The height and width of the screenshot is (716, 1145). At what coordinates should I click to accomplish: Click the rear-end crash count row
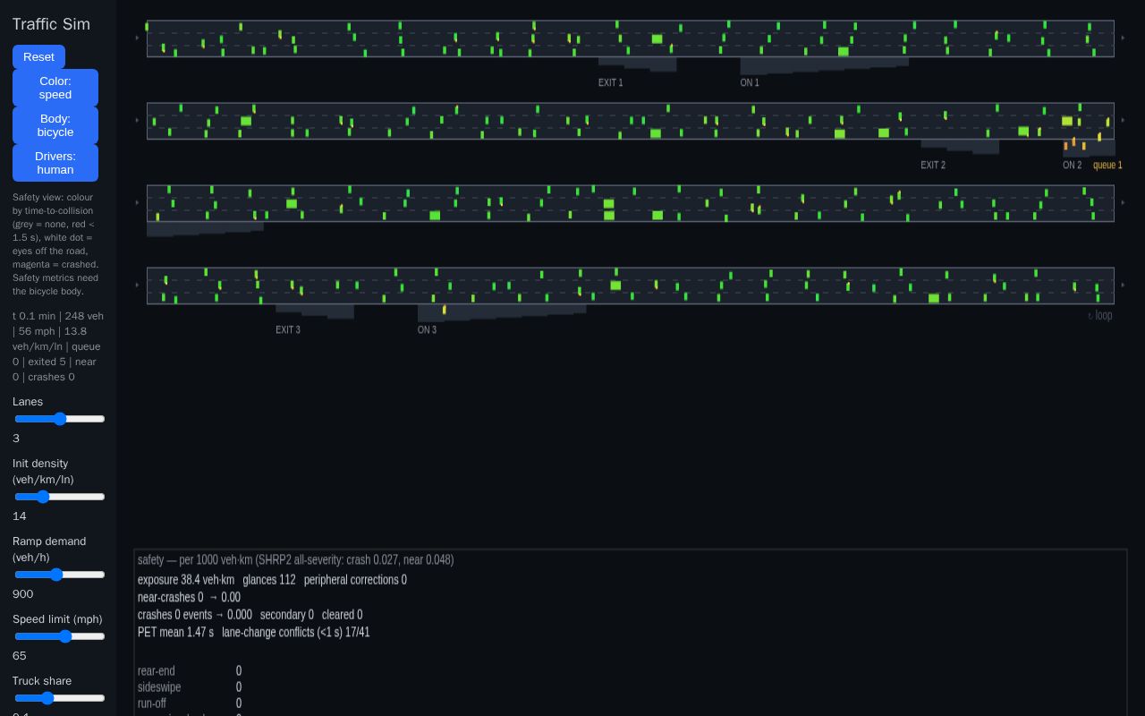click(190, 670)
